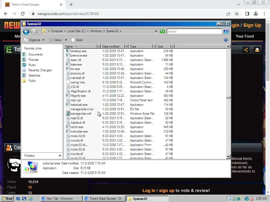Select System32 taskbar button
The height and width of the screenshot is (202, 270).
tap(147, 199)
